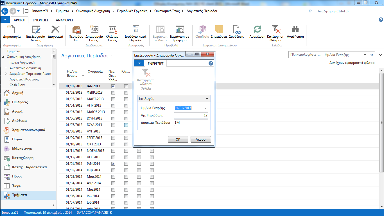Switch to ΑΝΑΦΟΡΕΣ ribbon tab
This screenshot has height=216, width=384.
click(x=65, y=20)
